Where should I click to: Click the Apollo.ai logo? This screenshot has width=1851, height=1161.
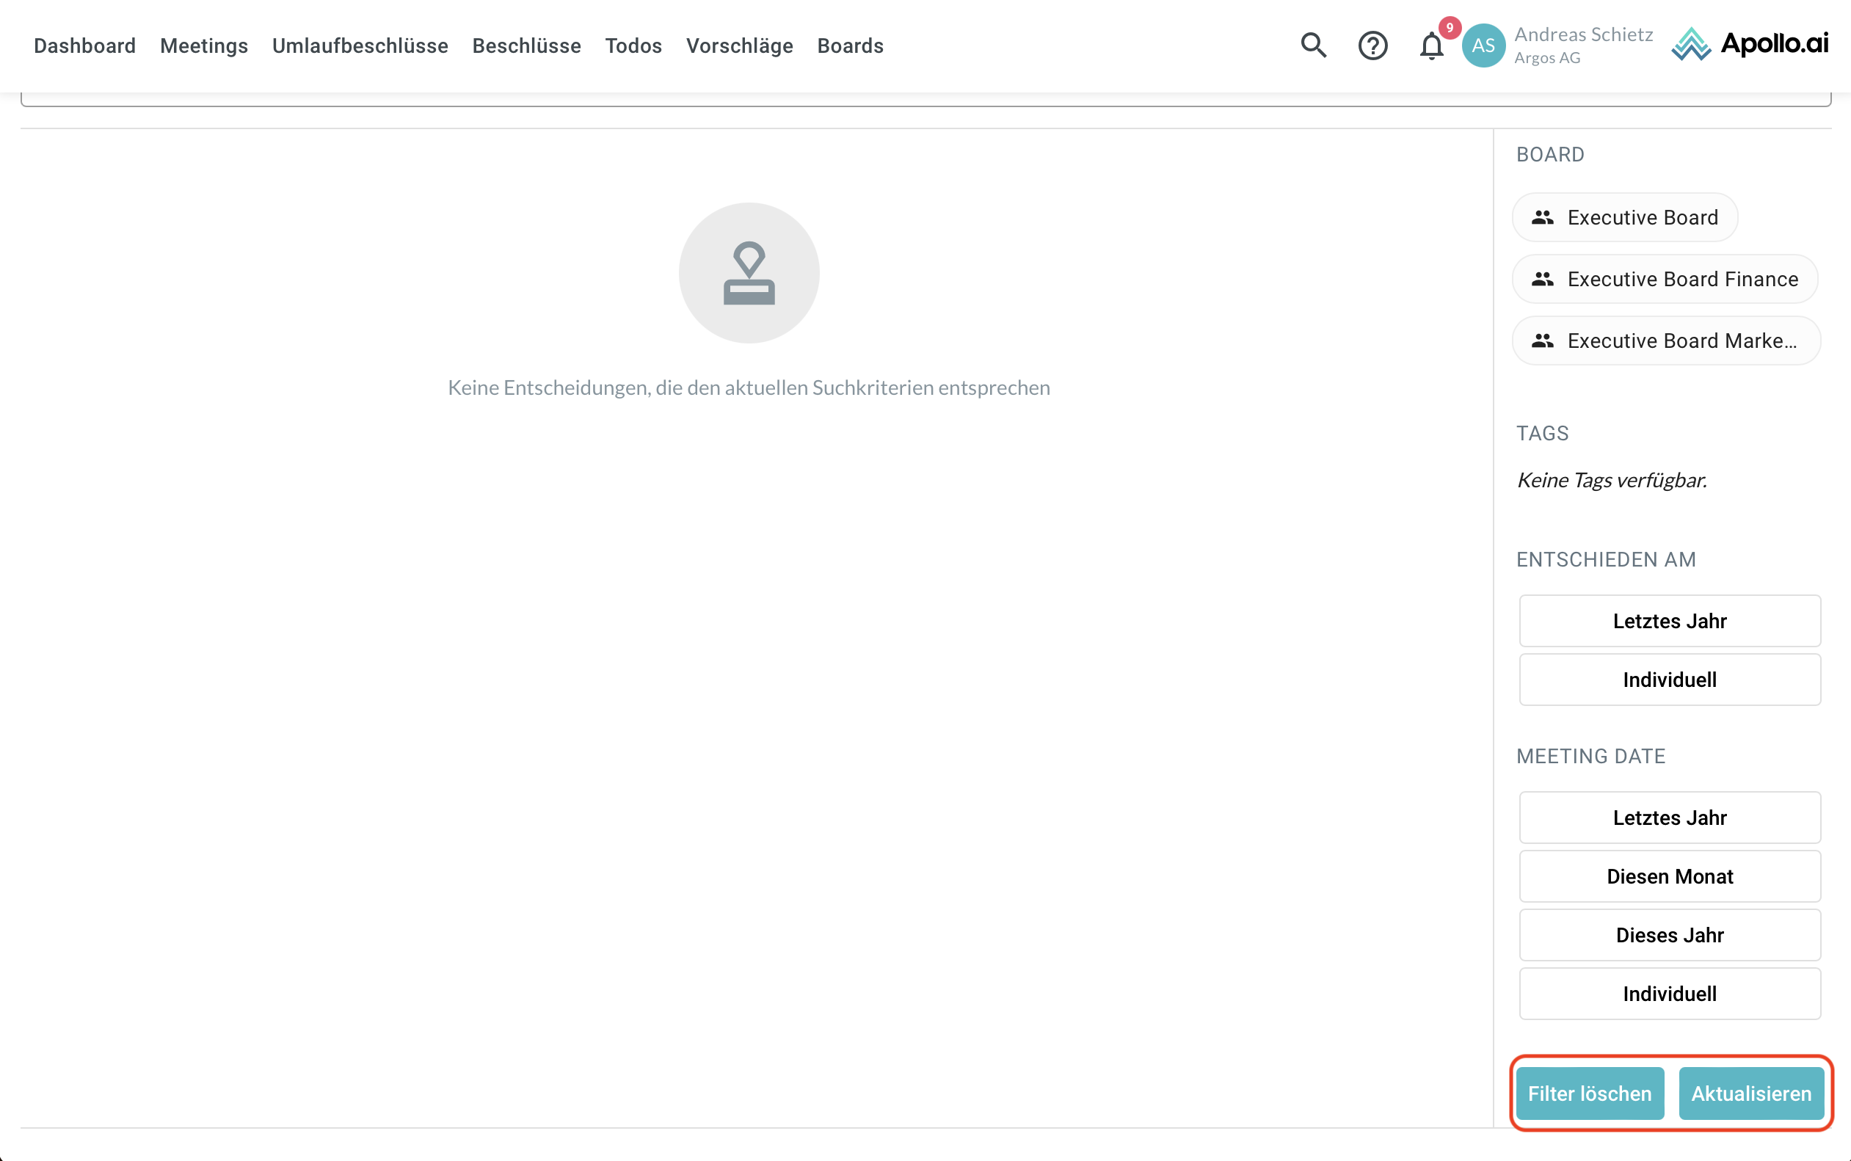click(1750, 45)
